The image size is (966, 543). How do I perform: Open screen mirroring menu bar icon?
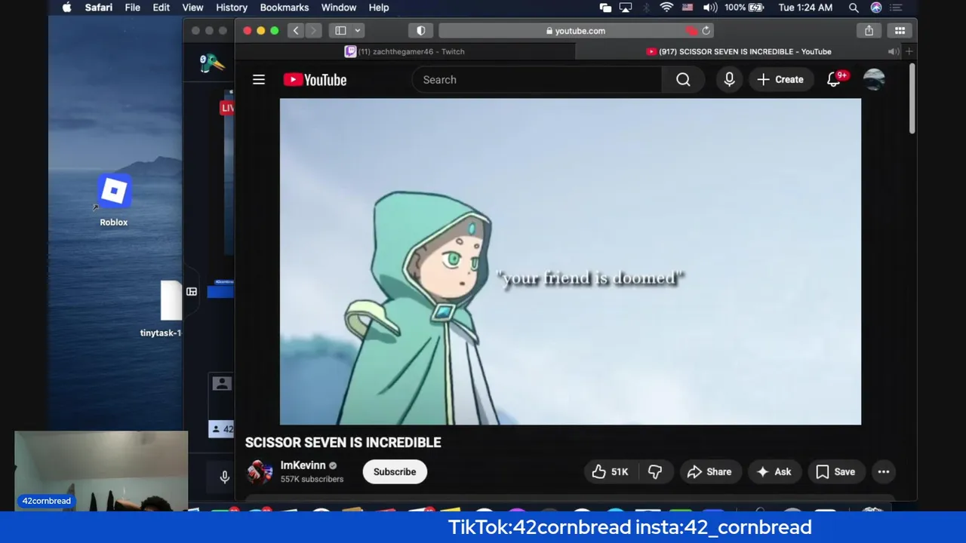point(626,8)
